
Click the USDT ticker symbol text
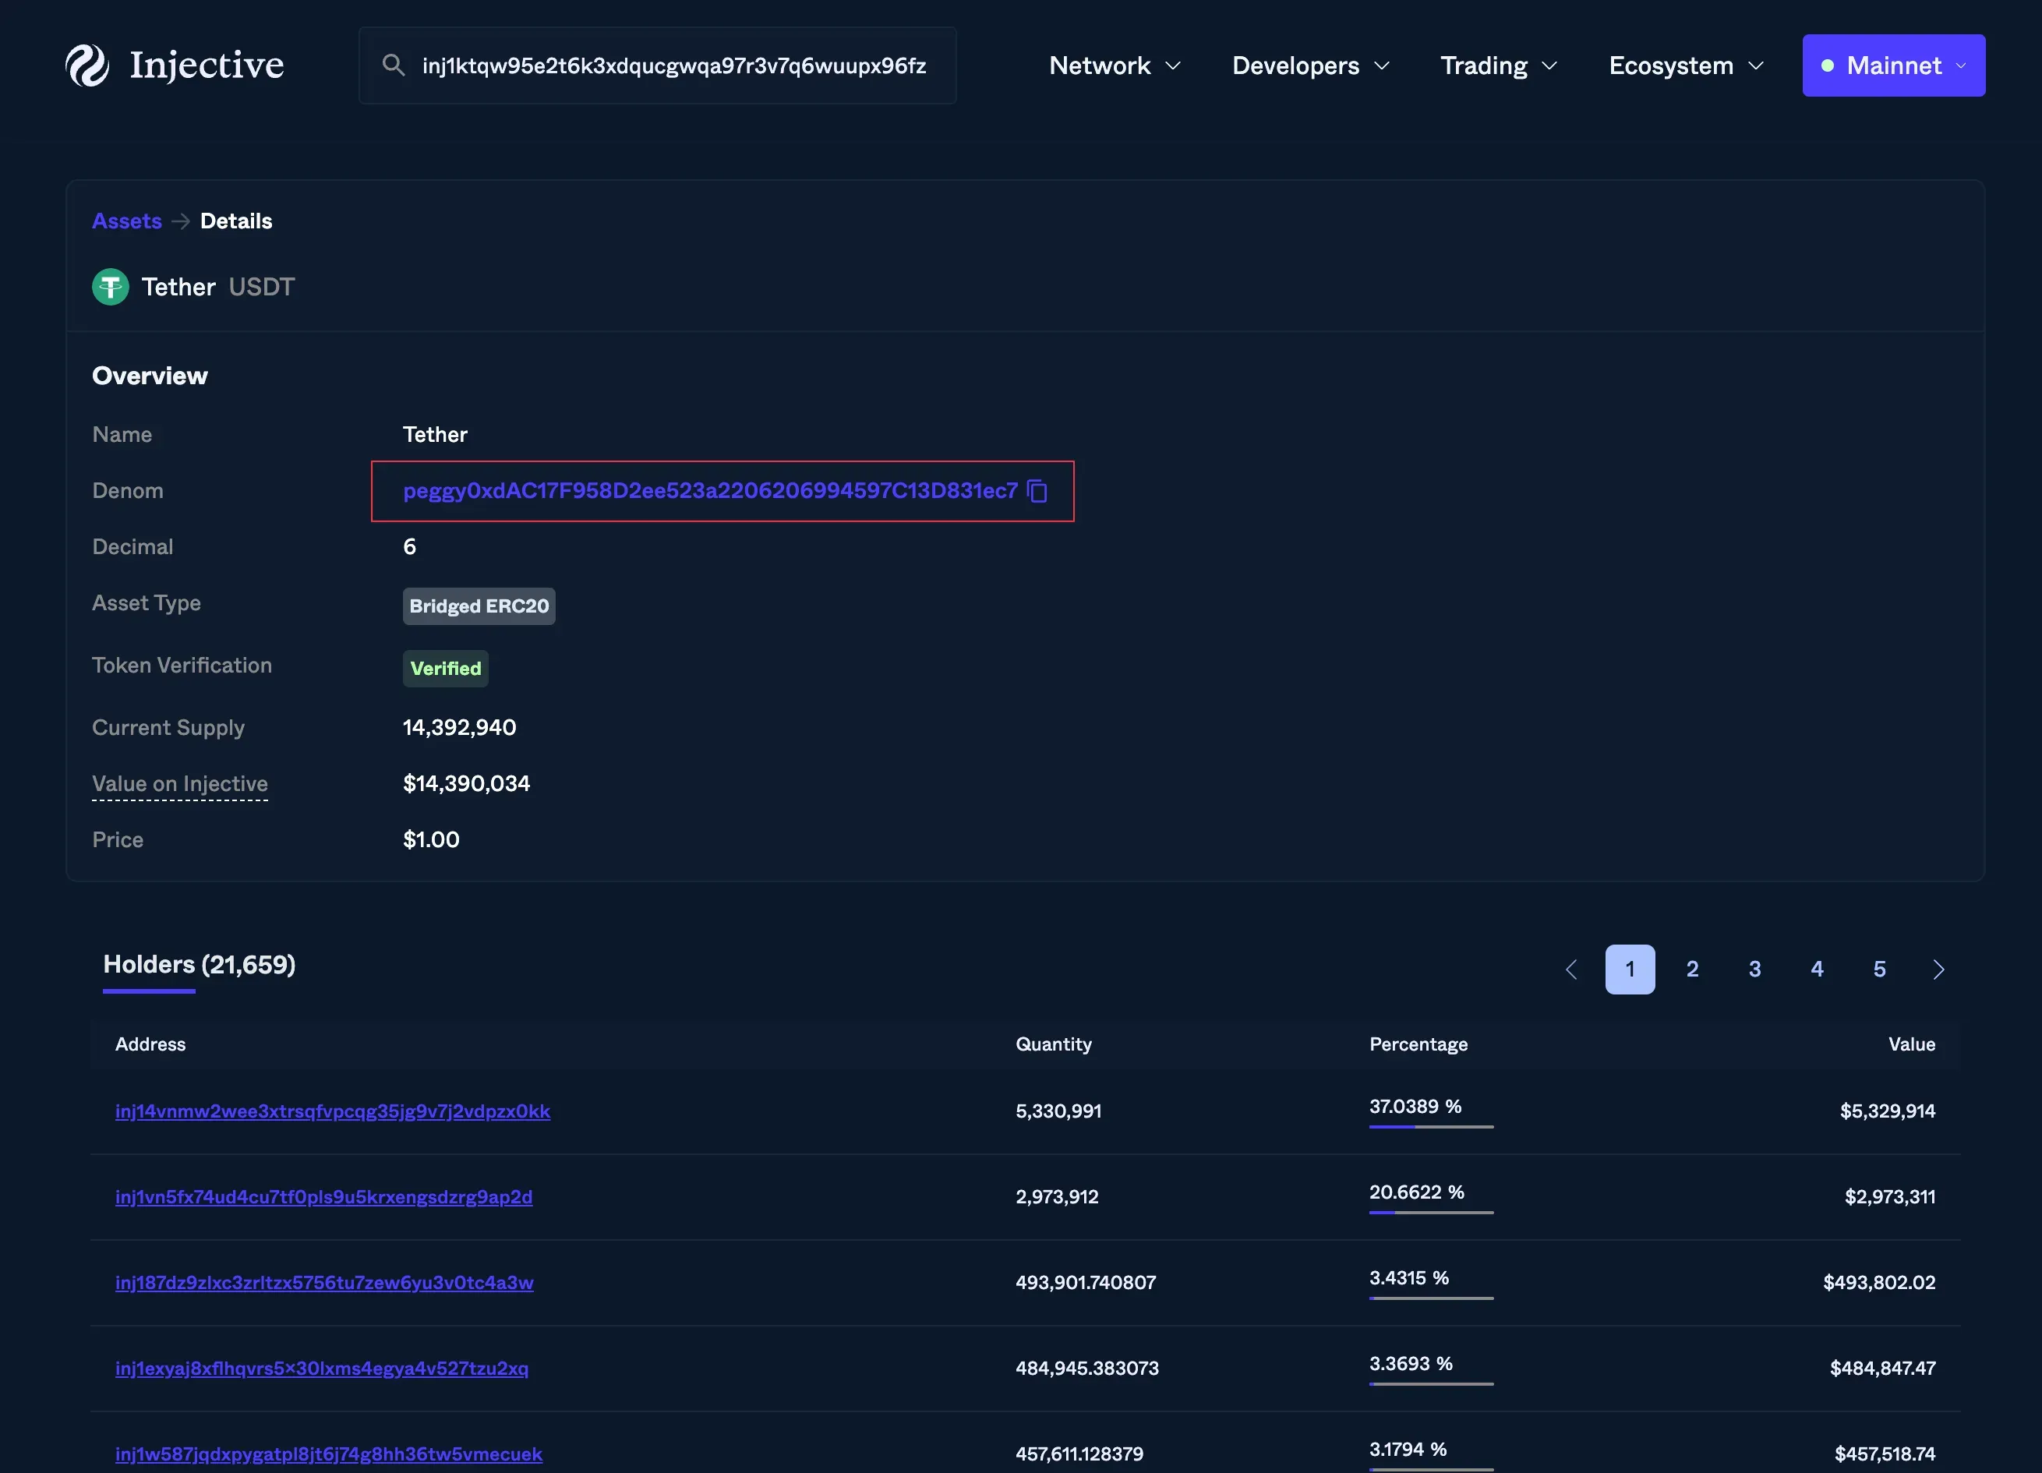(262, 288)
